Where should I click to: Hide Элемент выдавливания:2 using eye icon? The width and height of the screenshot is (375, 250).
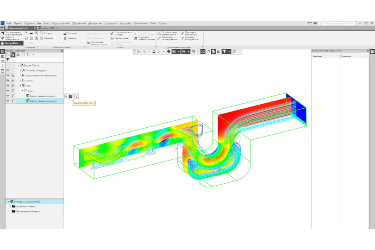tap(8, 101)
